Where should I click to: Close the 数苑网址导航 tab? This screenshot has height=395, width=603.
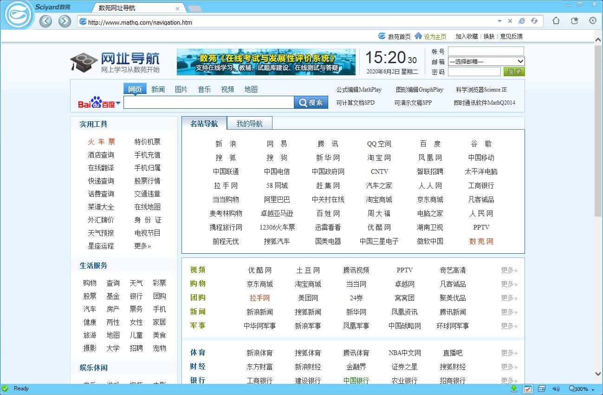pyautogui.click(x=177, y=8)
